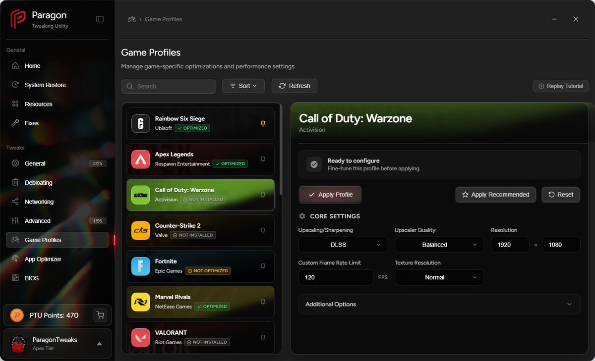Click the Paragon logo icon

tap(18, 19)
